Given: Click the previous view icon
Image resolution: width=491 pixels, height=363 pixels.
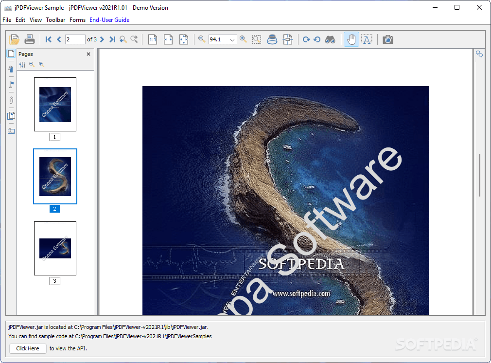Looking at the screenshot, I should click(x=123, y=39).
